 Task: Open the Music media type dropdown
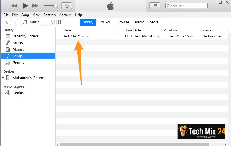click(37, 22)
